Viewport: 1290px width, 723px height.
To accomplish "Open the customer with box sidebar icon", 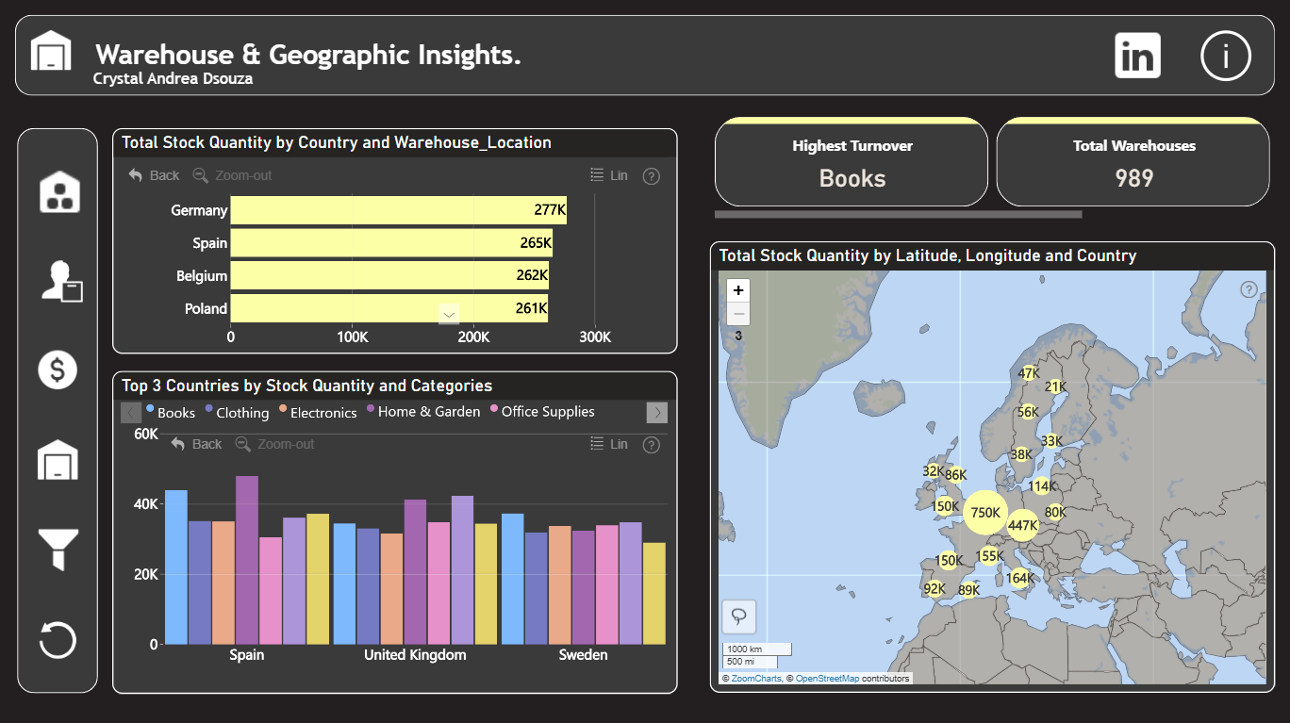I will (x=61, y=280).
